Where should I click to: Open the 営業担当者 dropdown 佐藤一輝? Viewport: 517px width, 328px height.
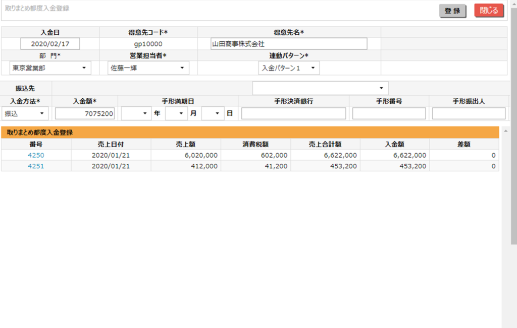point(148,68)
